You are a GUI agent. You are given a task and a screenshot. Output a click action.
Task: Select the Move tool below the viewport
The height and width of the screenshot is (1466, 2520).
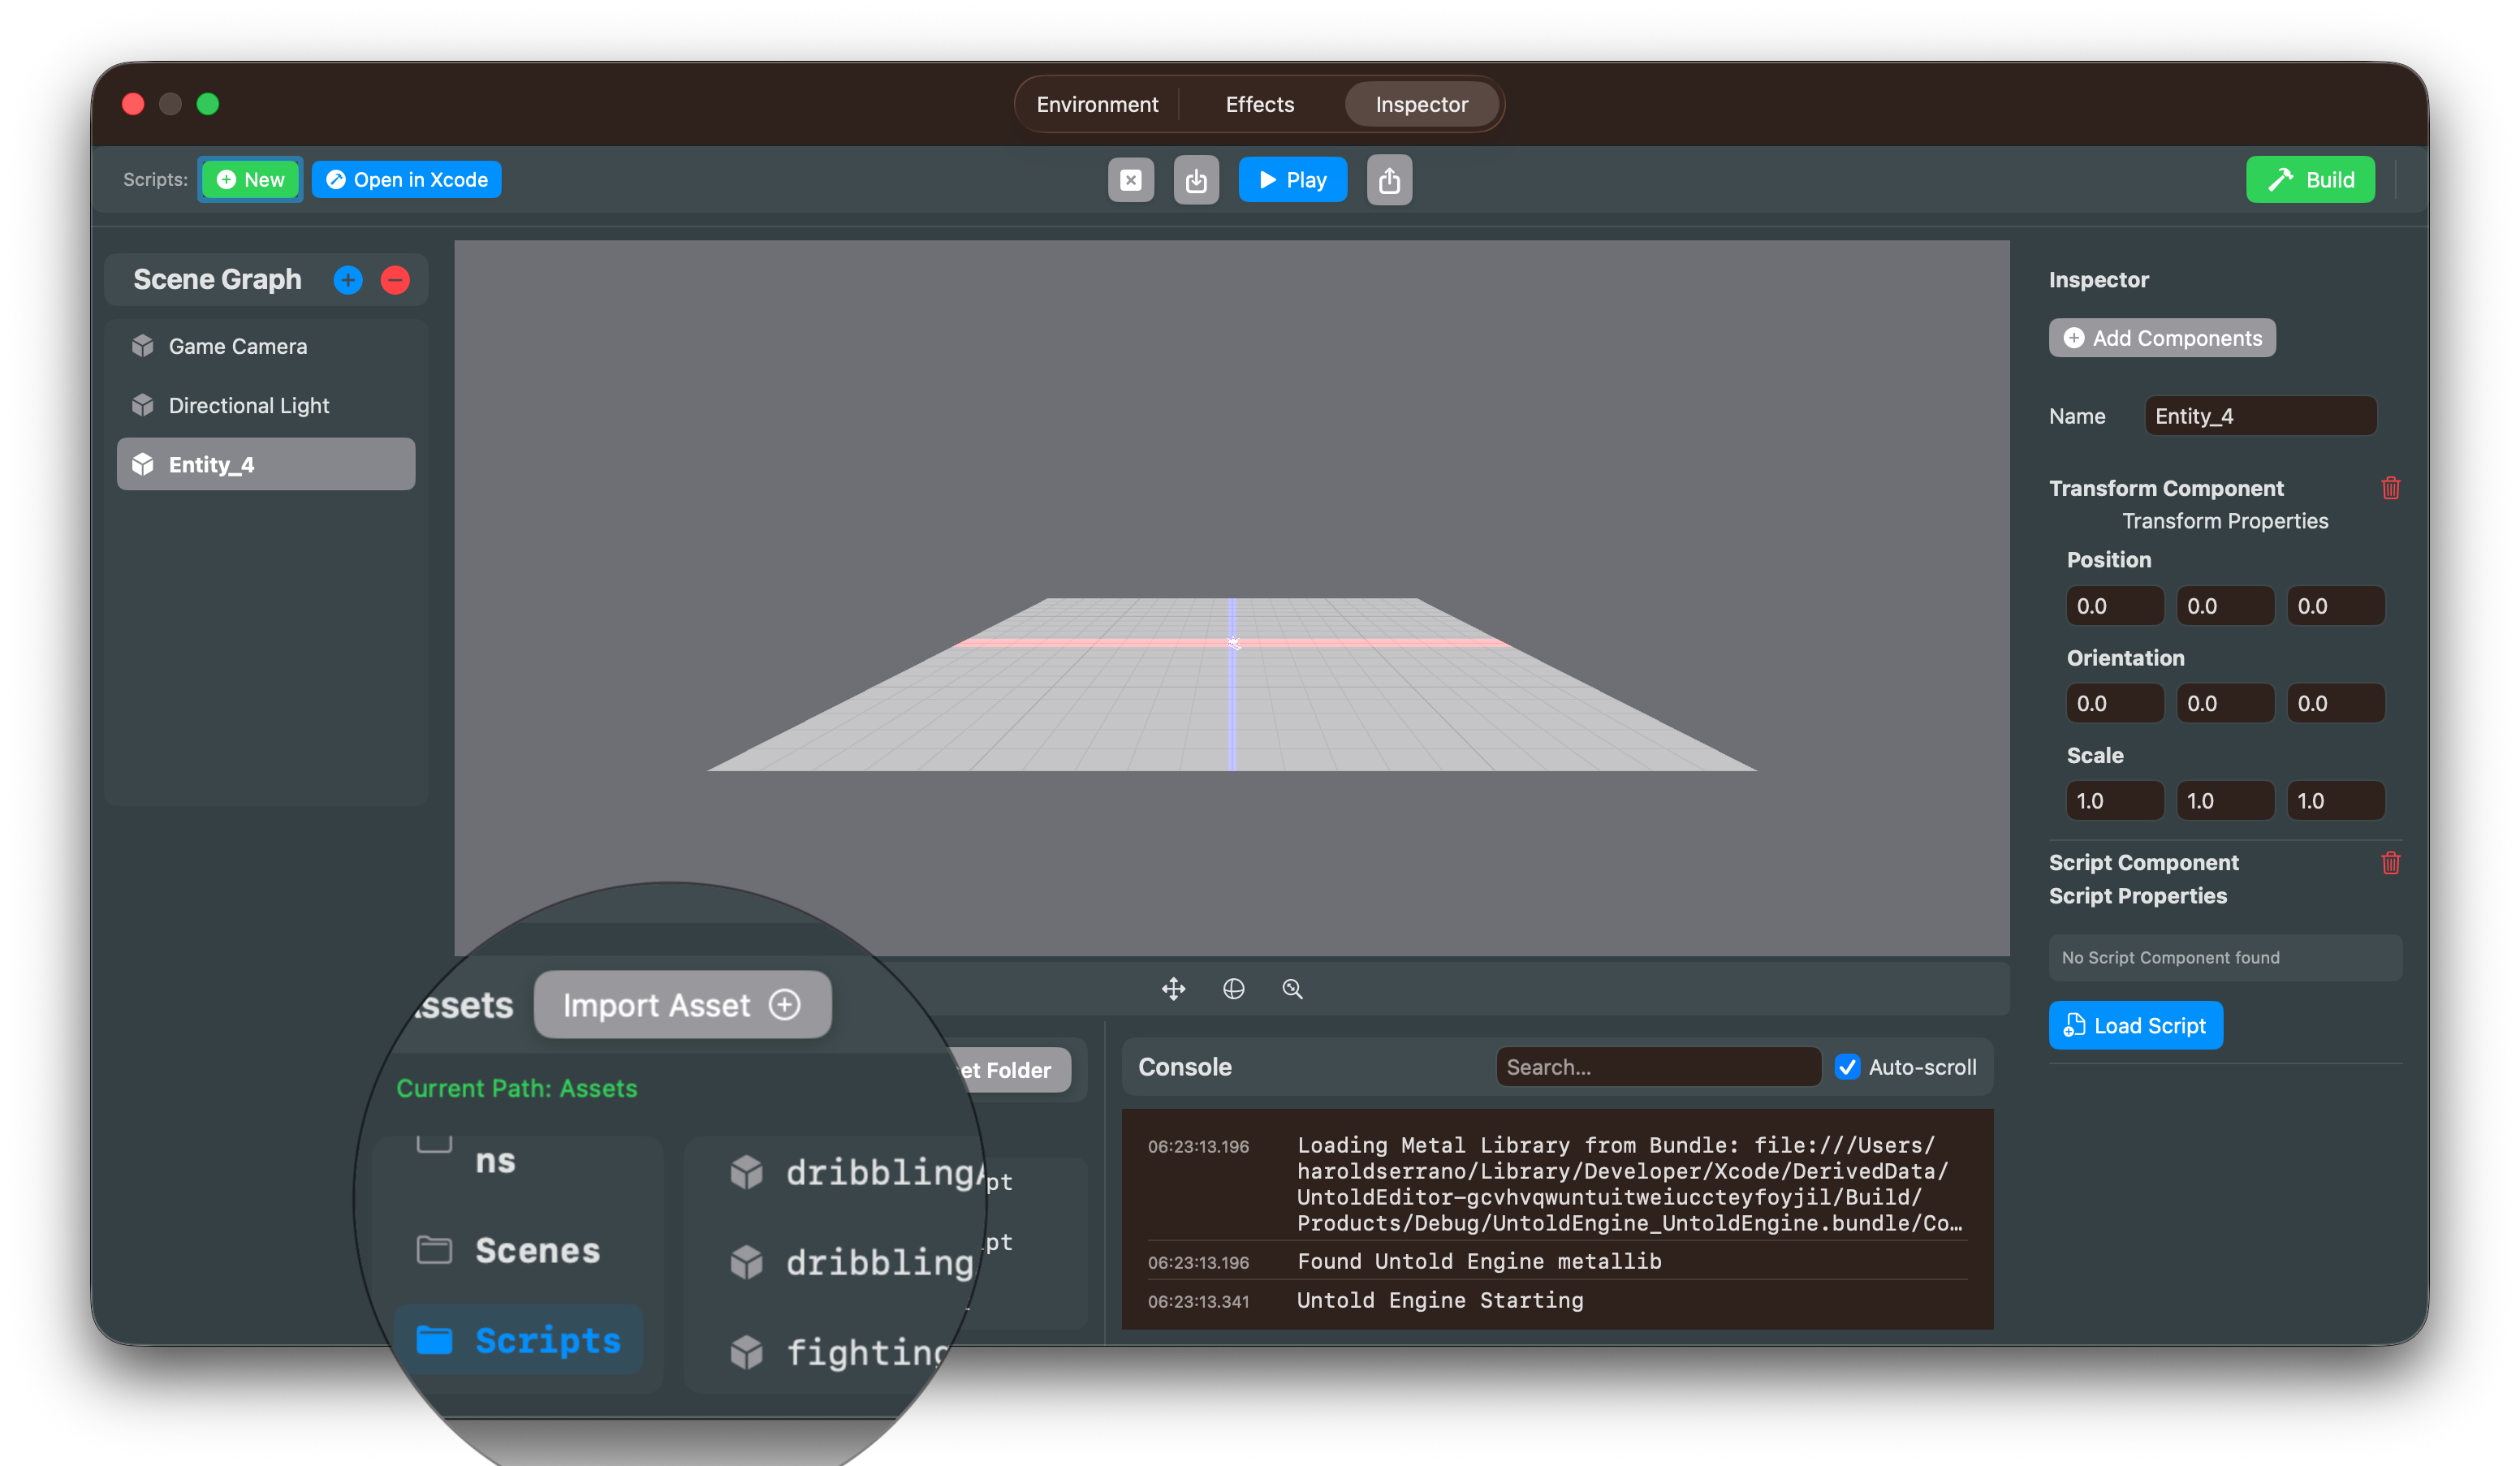1172,988
